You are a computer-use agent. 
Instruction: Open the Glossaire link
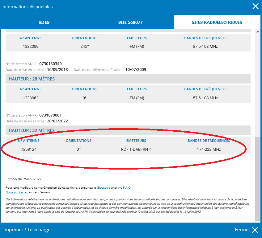pyautogui.click(x=104, y=188)
